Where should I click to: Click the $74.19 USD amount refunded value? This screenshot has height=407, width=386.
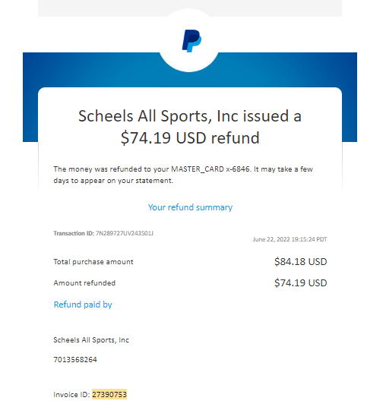[301, 282]
